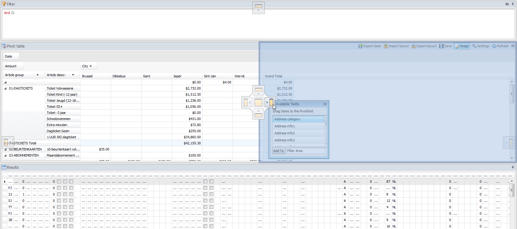Click the Add To button
This screenshot has width=517, height=229.
point(278,151)
